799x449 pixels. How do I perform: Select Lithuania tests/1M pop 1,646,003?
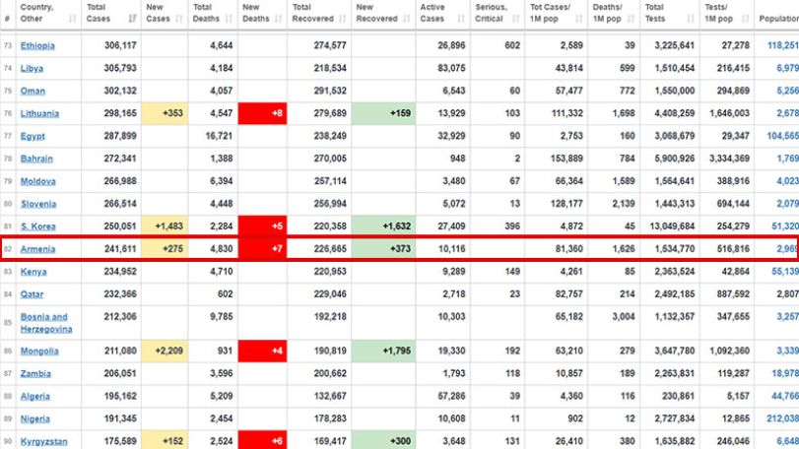729,113
